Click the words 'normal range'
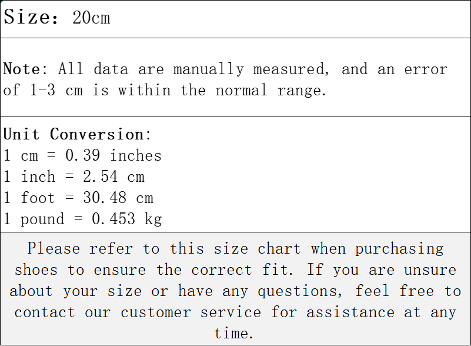 271,91
